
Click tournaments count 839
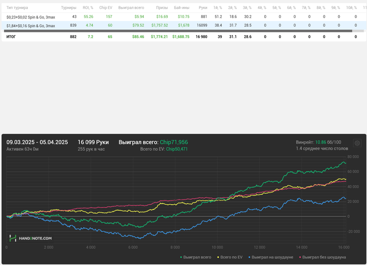pyautogui.click(x=73, y=25)
